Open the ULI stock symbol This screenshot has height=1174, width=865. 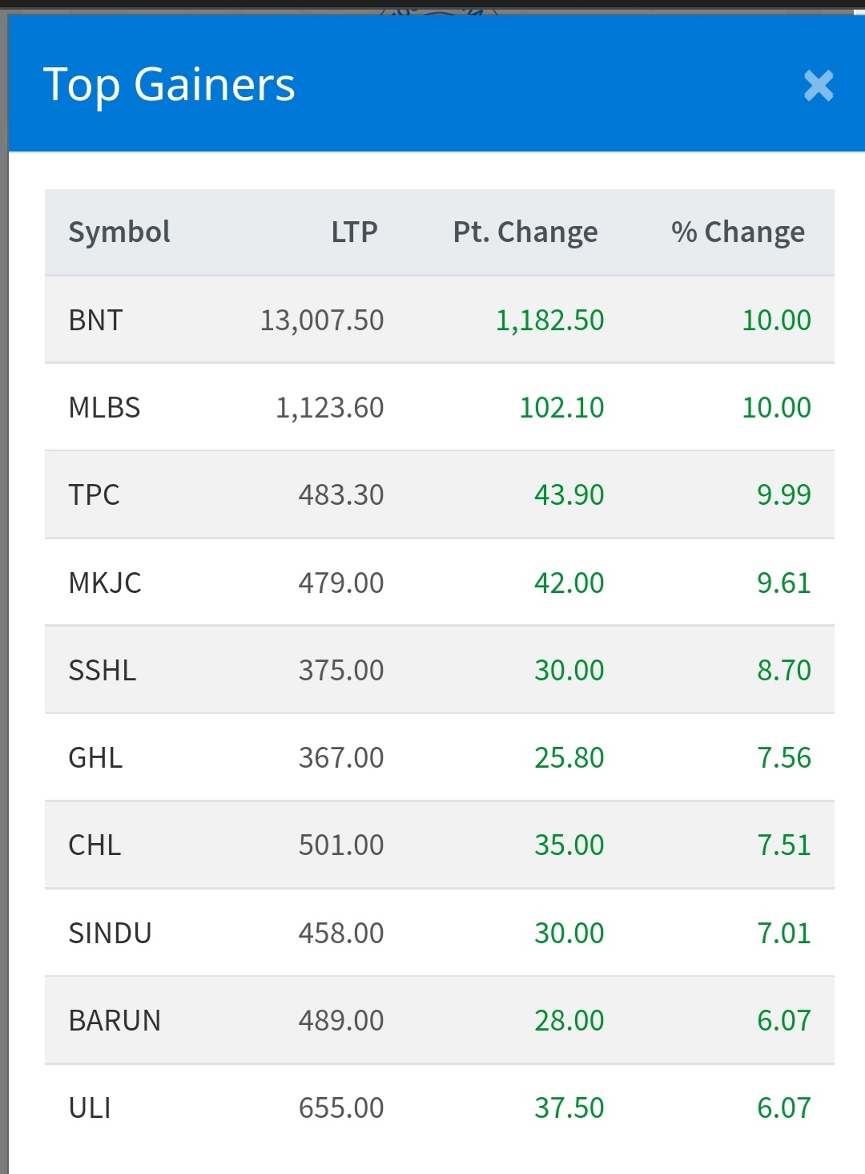point(90,1107)
